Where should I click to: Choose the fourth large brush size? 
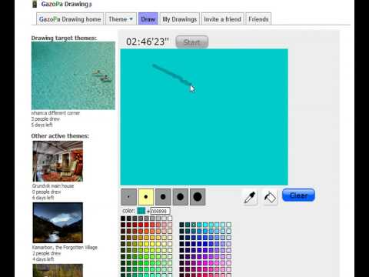(x=180, y=197)
